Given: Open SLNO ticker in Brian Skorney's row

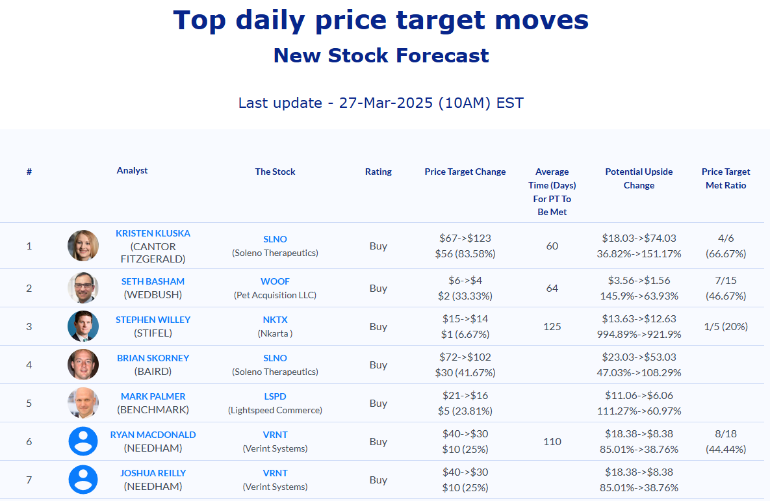Looking at the screenshot, I should [275, 358].
